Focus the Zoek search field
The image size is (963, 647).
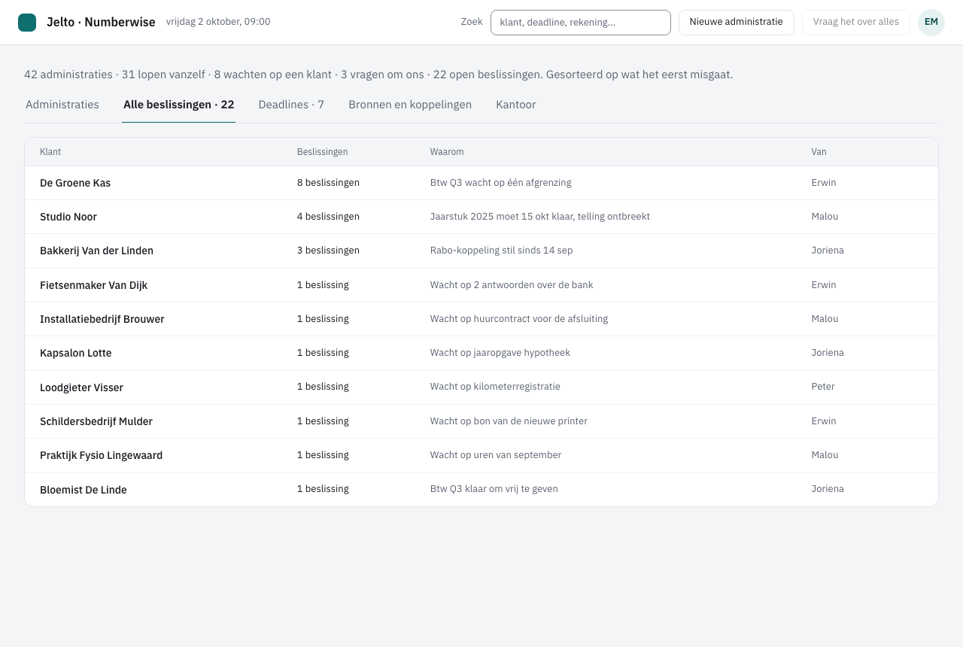coord(581,23)
